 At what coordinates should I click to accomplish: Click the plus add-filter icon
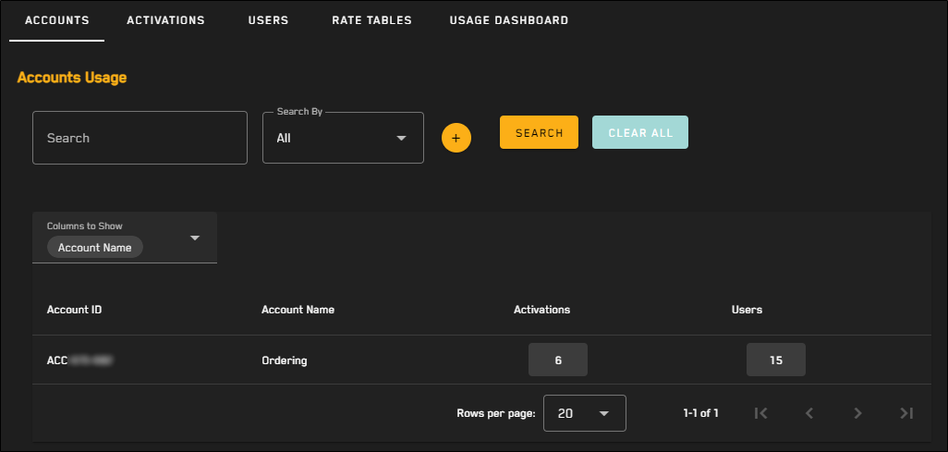click(x=456, y=138)
